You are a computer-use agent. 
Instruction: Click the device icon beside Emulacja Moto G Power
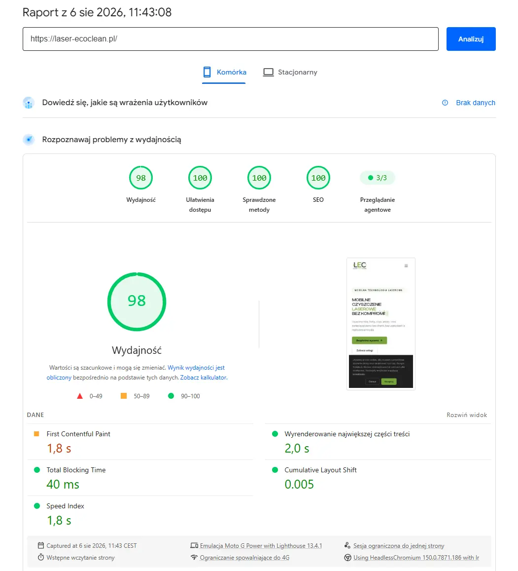coord(194,545)
